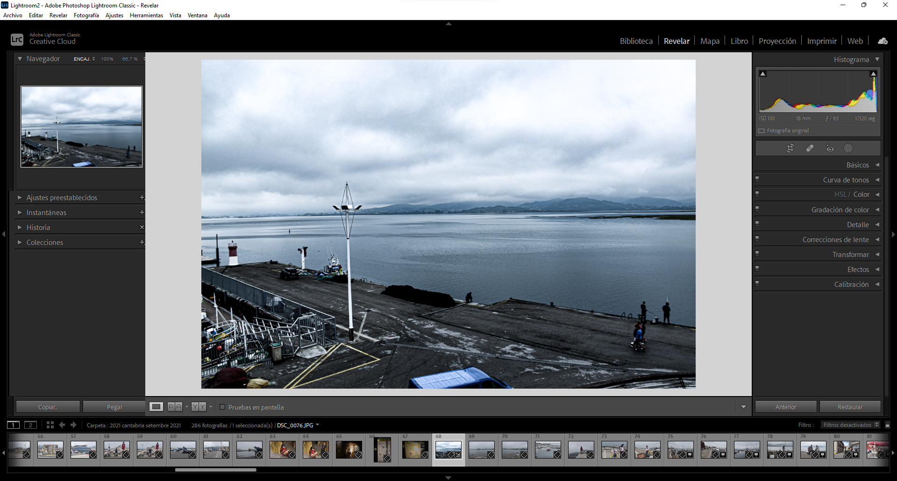Open the Fotografía menu
897x481 pixels.
(86, 15)
